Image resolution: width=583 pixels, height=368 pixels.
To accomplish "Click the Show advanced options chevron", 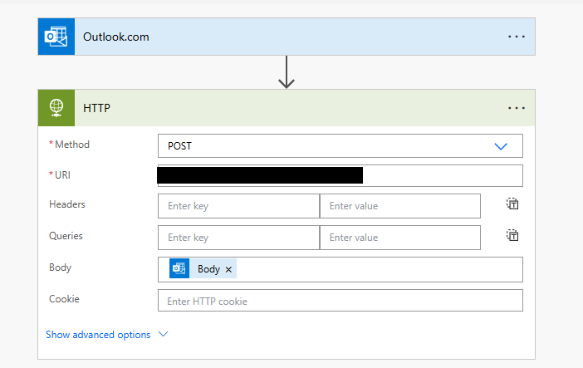I will 164,334.
